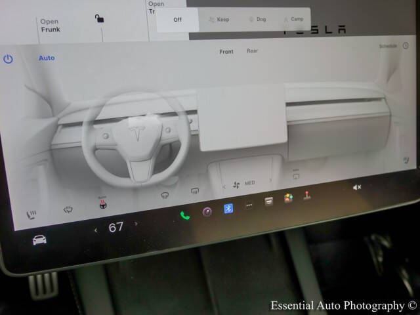Open the release notes card icon

269,201
